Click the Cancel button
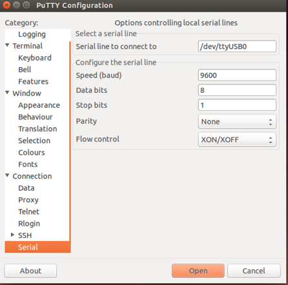Viewport: 288px width, 285px height. click(x=254, y=271)
